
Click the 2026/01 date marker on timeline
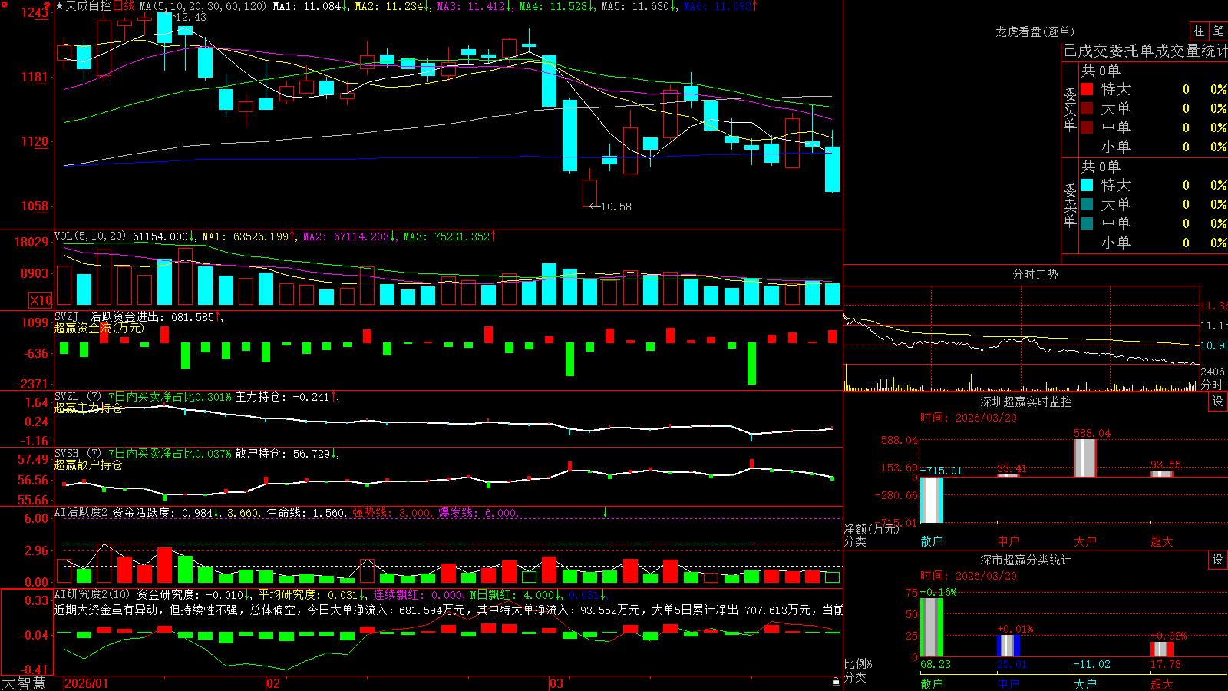87,683
